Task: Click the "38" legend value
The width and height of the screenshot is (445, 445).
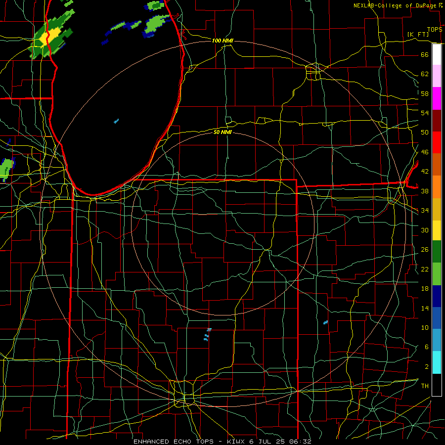Action: point(425,191)
